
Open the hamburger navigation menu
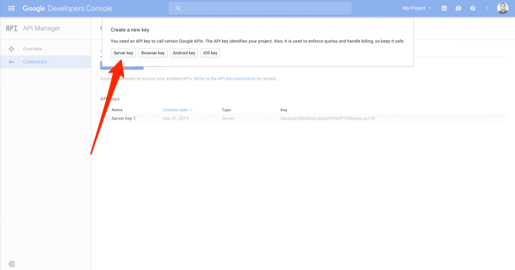[x=11, y=8]
